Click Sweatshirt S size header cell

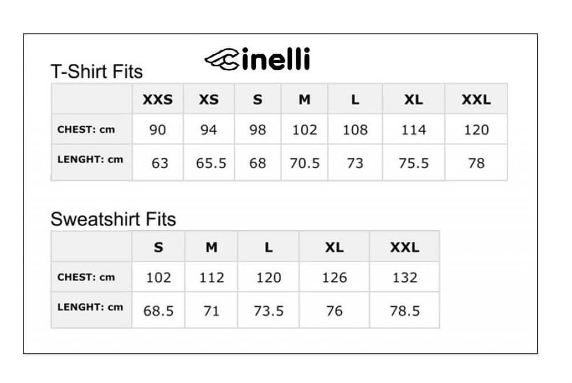[158, 247]
